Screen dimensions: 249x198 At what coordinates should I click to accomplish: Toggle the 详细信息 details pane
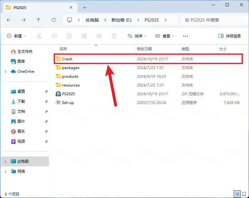coord(230,36)
